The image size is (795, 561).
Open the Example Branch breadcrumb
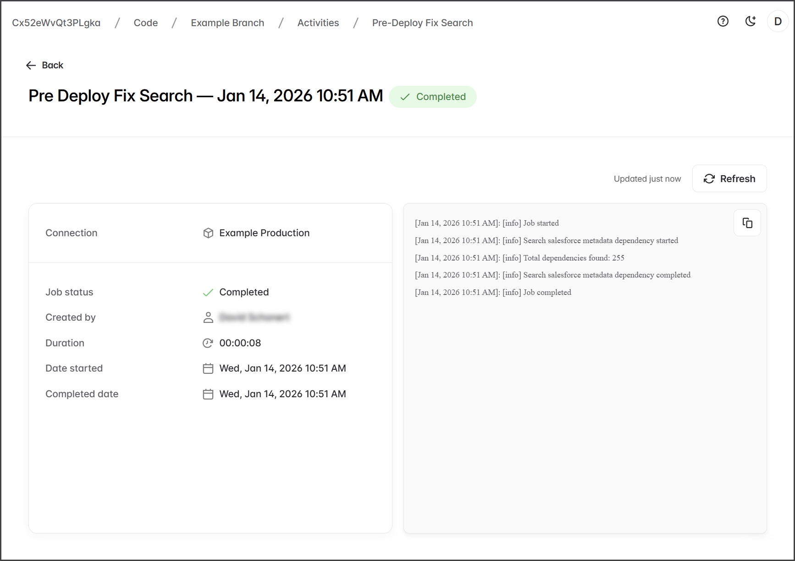pos(227,23)
